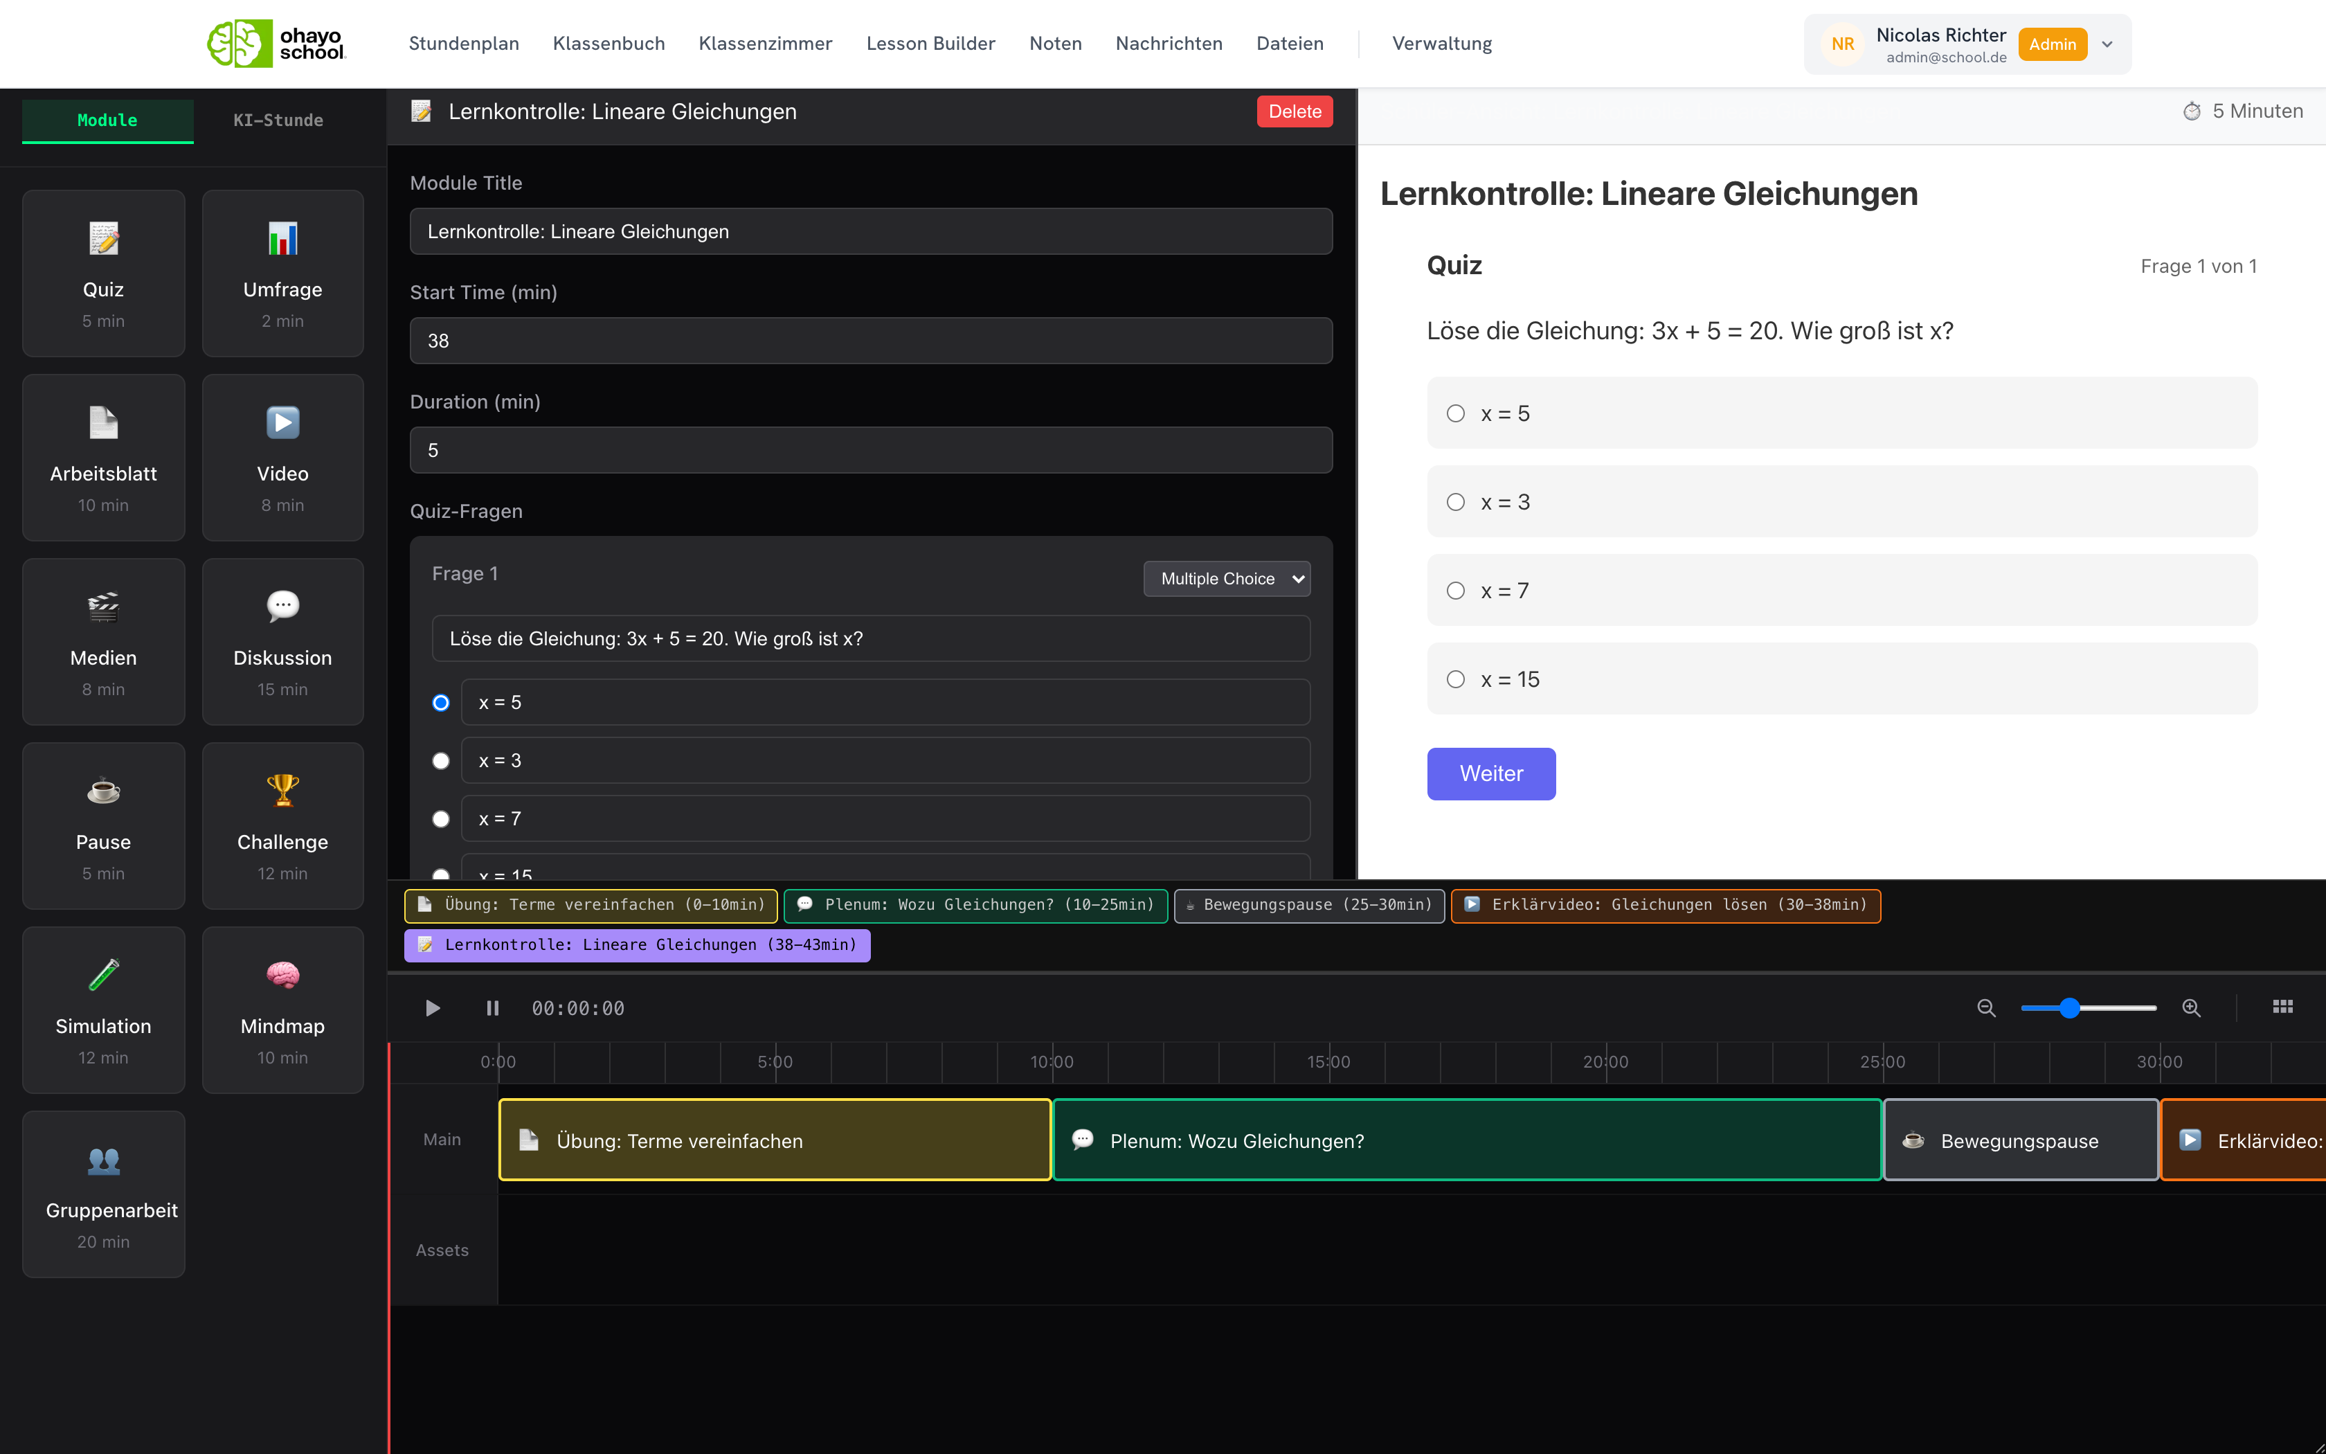Viewport: 2326px width, 1454px height.
Task: Select 'Plenum: Wozu Gleichungen?' chip
Action: click(975, 905)
